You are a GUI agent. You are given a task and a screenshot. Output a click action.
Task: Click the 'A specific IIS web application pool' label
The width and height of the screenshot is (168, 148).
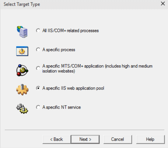coord(73,88)
